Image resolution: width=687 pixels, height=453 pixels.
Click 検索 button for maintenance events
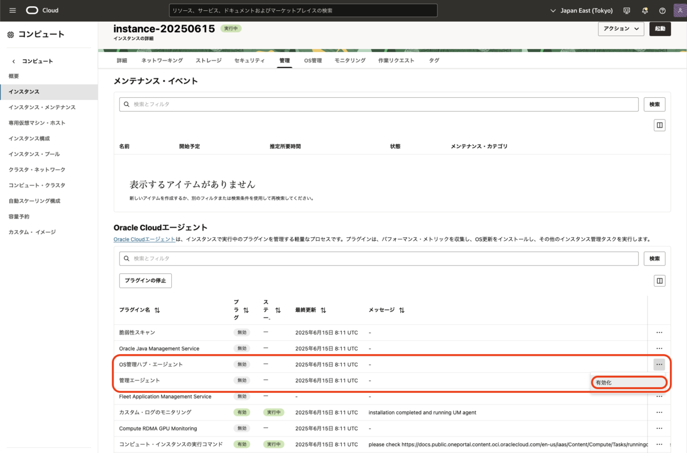[x=654, y=104]
